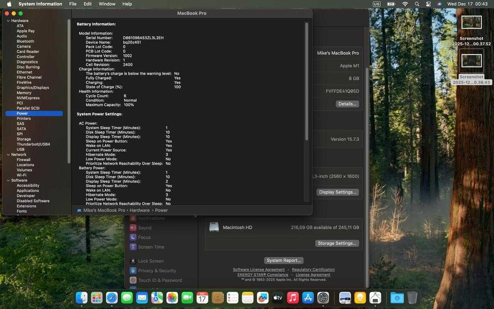Open Maps app in the Dock
494x309 pixels.
click(157, 298)
